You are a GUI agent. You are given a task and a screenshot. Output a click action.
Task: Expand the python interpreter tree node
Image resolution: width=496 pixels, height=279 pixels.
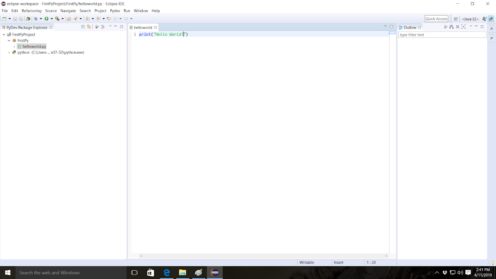tap(9, 52)
